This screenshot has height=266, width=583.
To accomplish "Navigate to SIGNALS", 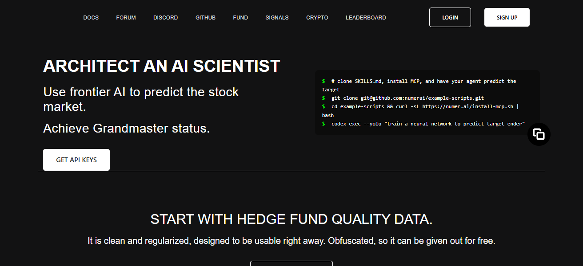I will point(277,17).
